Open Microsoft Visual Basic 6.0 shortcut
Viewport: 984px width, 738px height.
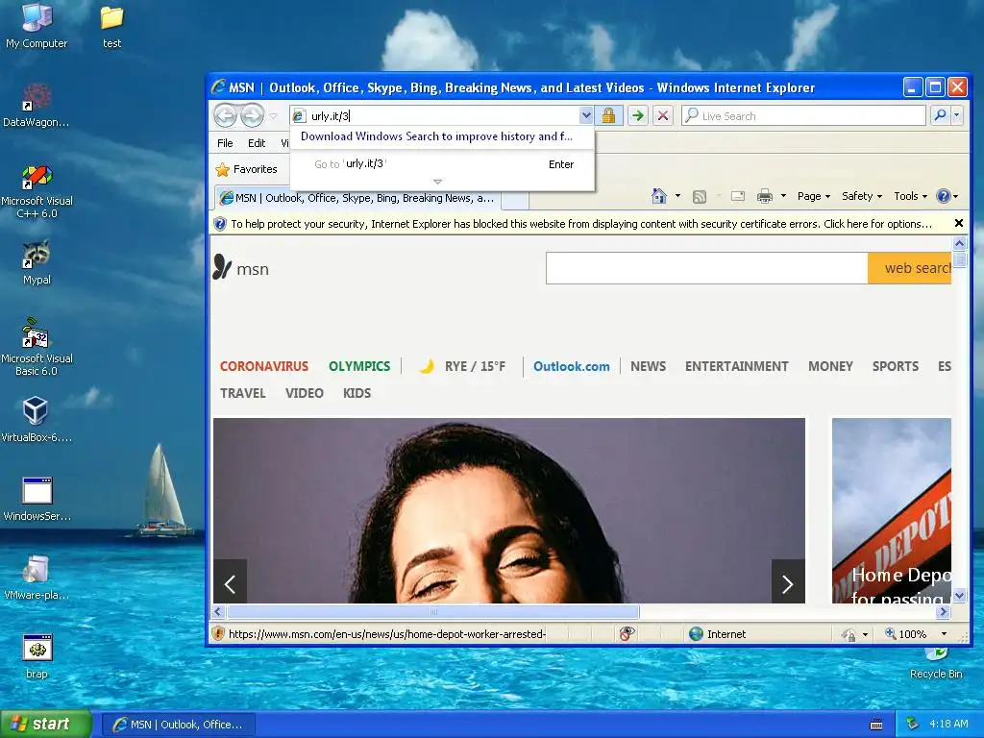tap(37, 347)
